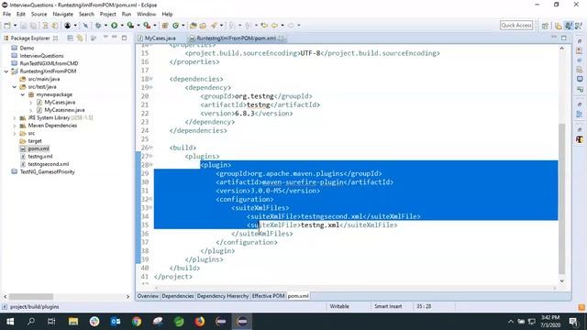
Task: Click the bottom icon in right sidebar
Action: pos(580,139)
